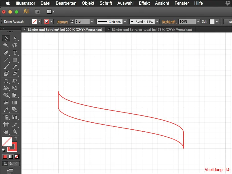Select the Blob Brush tool
This screenshot has width=232, height=174.
click(6, 74)
